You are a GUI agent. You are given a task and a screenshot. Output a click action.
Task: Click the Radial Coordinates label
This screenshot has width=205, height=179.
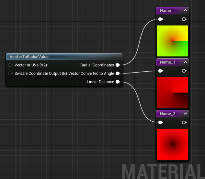coord(97,65)
